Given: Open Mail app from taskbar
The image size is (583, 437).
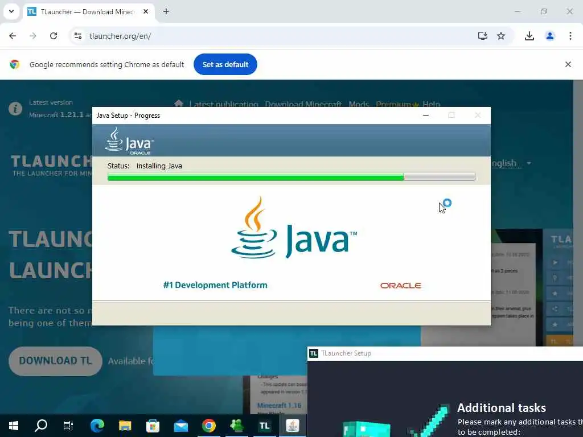Looking at the screenshot, I should point(181,426).
